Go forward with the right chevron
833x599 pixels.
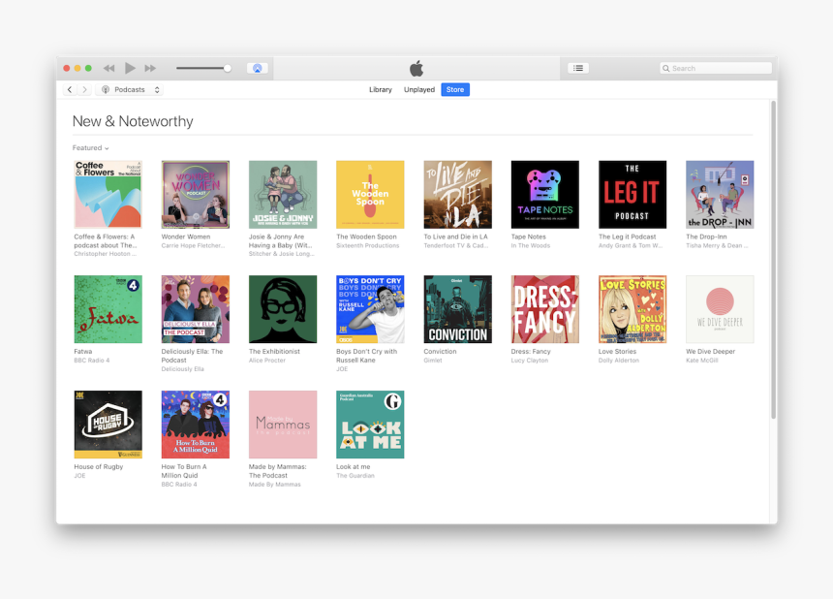tap(84, 89)
